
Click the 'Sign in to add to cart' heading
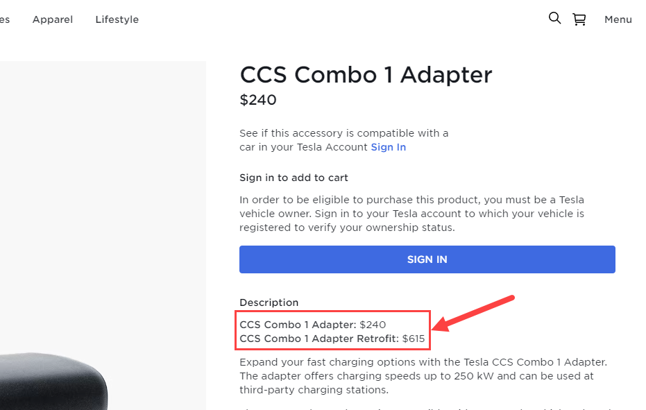click(294, 178)
